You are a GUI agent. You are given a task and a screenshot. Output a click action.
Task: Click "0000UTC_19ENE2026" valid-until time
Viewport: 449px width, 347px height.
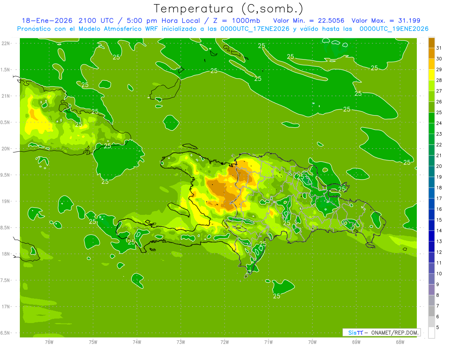pyautogui.click(x=394, y=29)
